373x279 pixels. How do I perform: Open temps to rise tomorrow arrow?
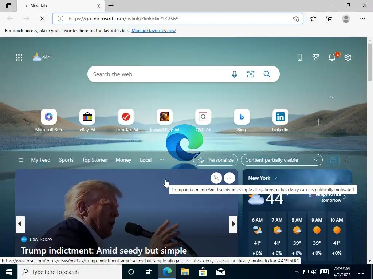(345, 197)
